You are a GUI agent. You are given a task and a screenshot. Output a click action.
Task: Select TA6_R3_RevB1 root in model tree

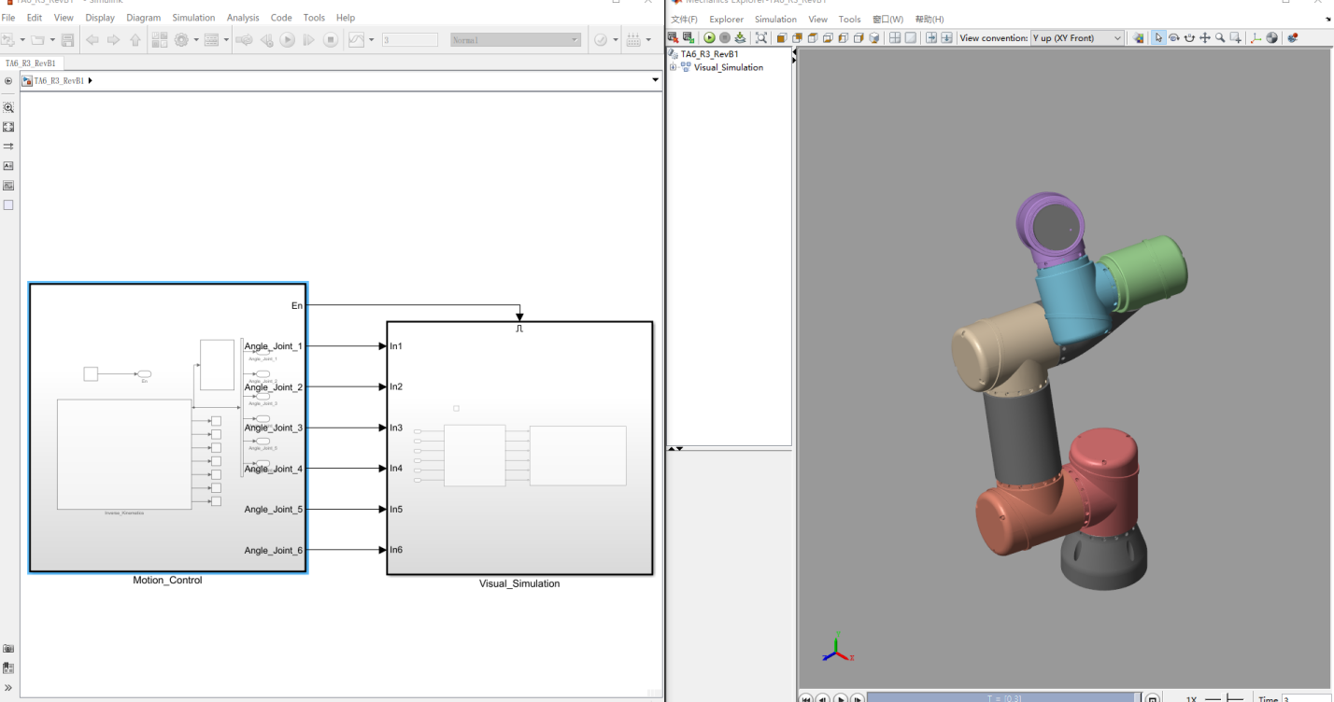pyautogui.click(x=709, y=54)
